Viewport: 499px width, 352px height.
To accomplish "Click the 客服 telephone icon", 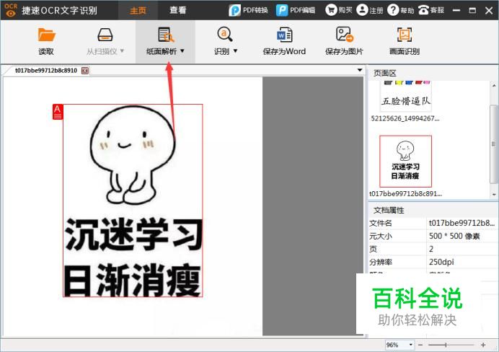I will [x=423, y=10].
